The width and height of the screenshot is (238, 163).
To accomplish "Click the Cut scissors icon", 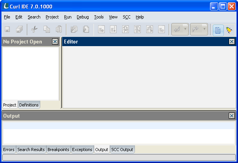I will click(34, 30).
